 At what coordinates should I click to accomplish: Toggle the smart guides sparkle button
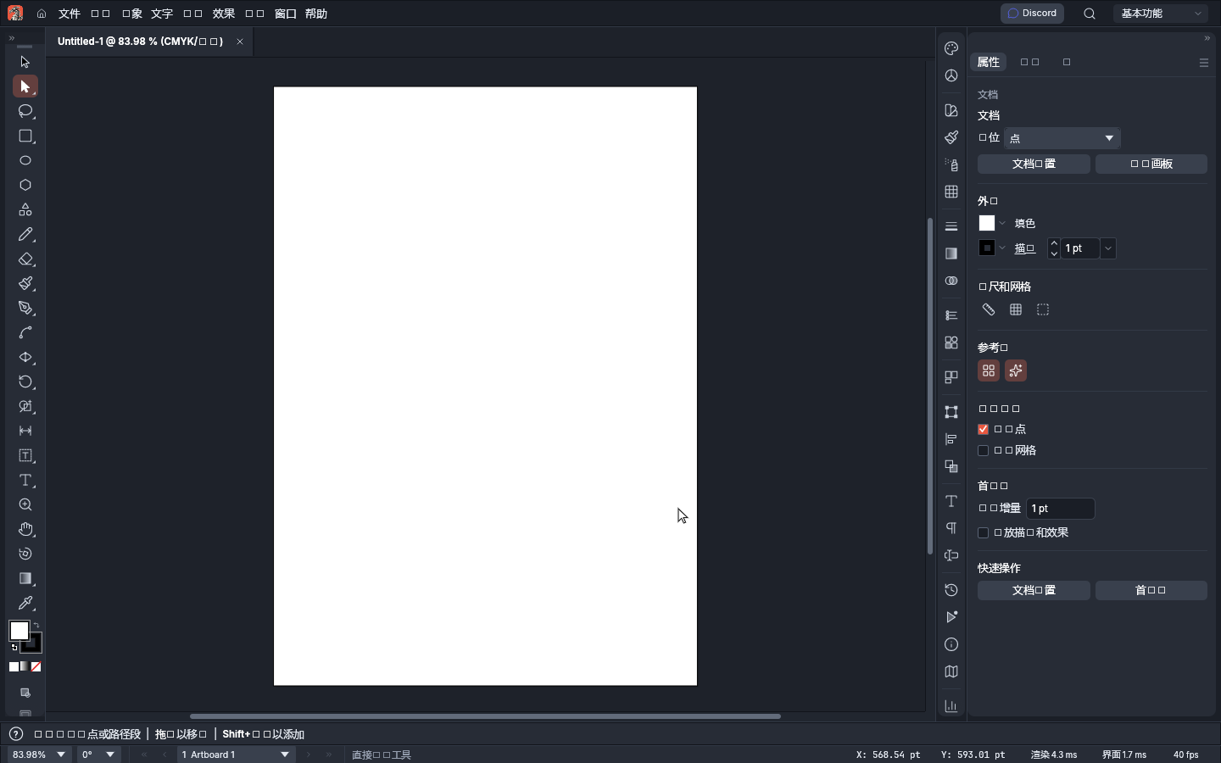(1016, 370)
